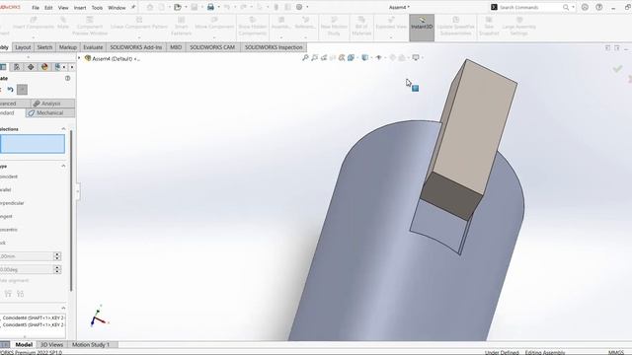Increment the distance value stepper
Screen dimensions: 632x355
tap(57, 254)
